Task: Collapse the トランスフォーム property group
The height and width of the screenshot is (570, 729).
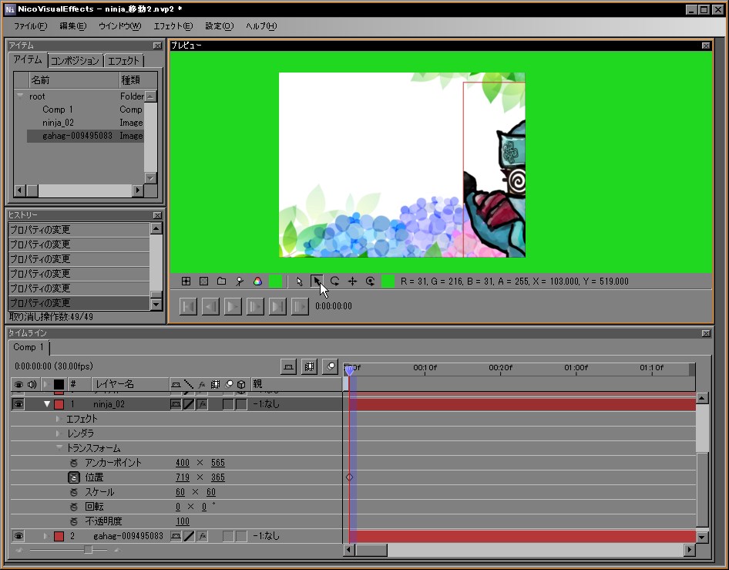Action: point(59,448)
